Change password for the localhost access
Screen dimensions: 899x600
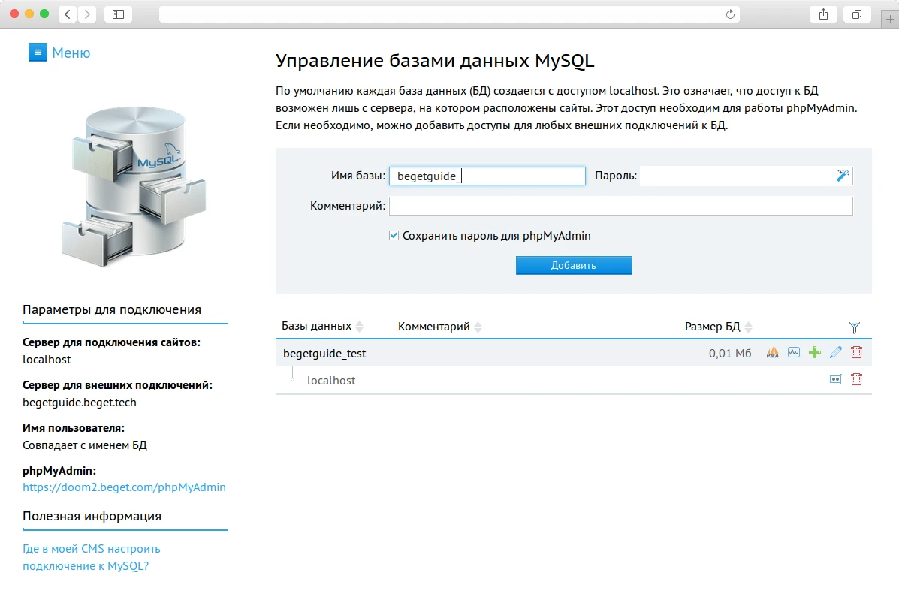pos(836,379)
